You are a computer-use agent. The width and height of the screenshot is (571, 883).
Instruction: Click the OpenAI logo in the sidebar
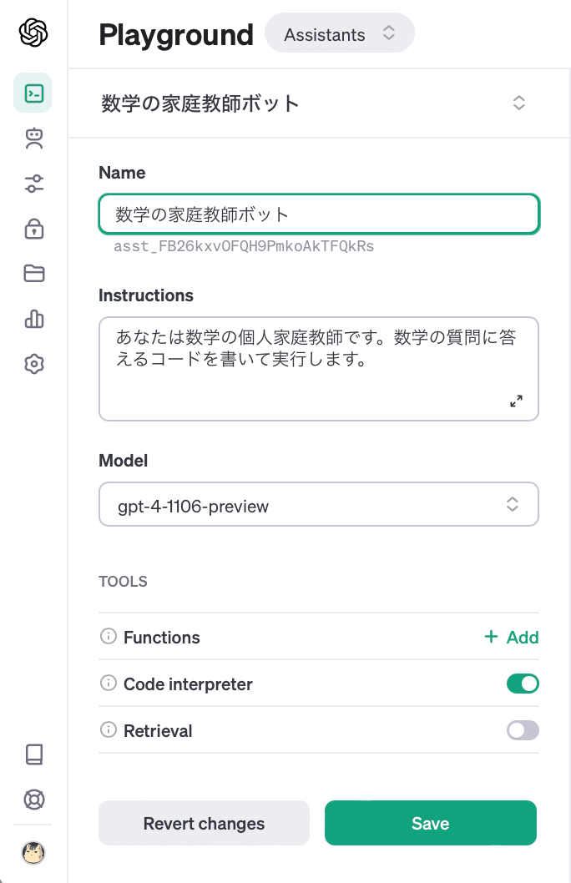click(x=33, y=33)
